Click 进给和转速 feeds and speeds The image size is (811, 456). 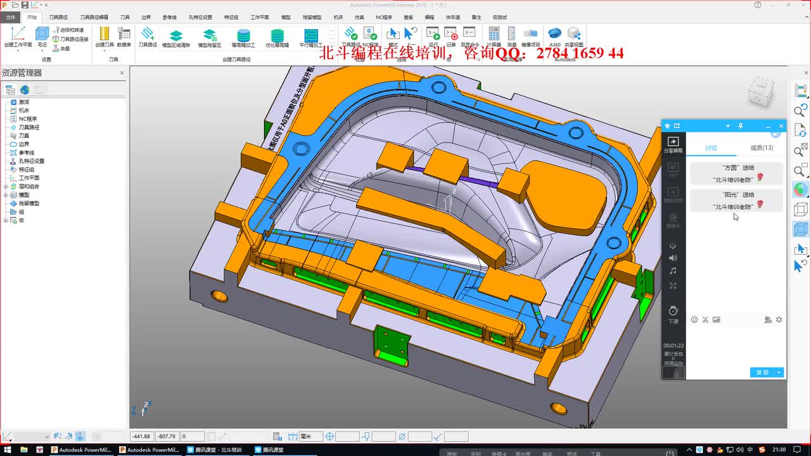pyautogui.click(x=68, y=30)
